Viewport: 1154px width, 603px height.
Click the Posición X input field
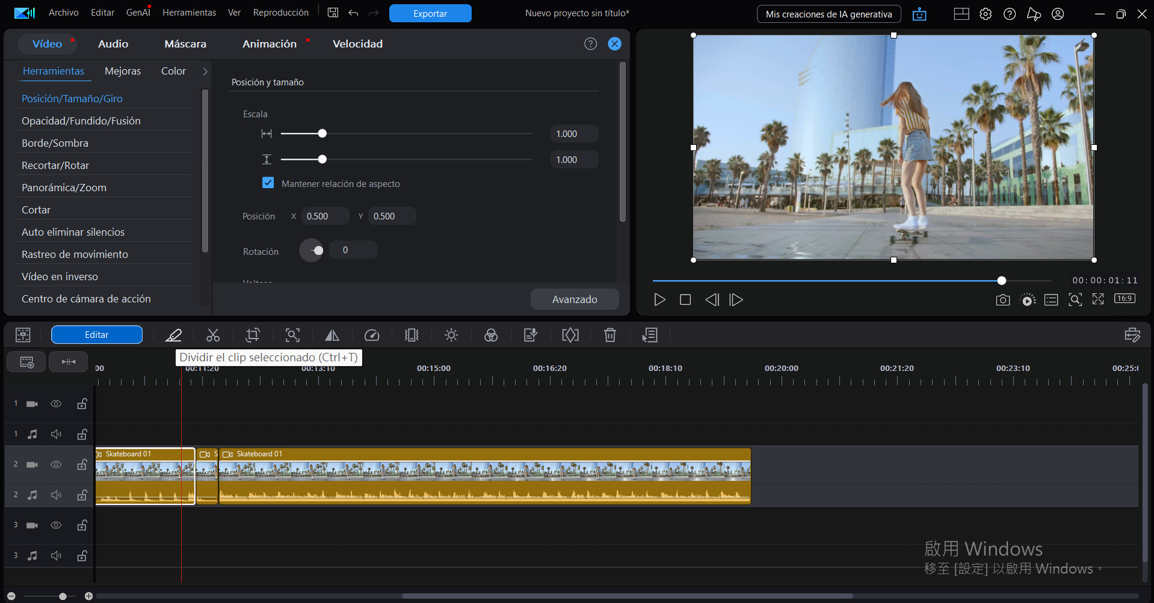click(325, 216)
